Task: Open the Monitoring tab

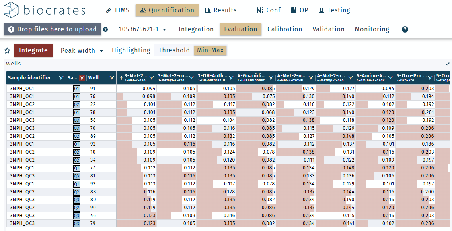Action: click(372, 29)
